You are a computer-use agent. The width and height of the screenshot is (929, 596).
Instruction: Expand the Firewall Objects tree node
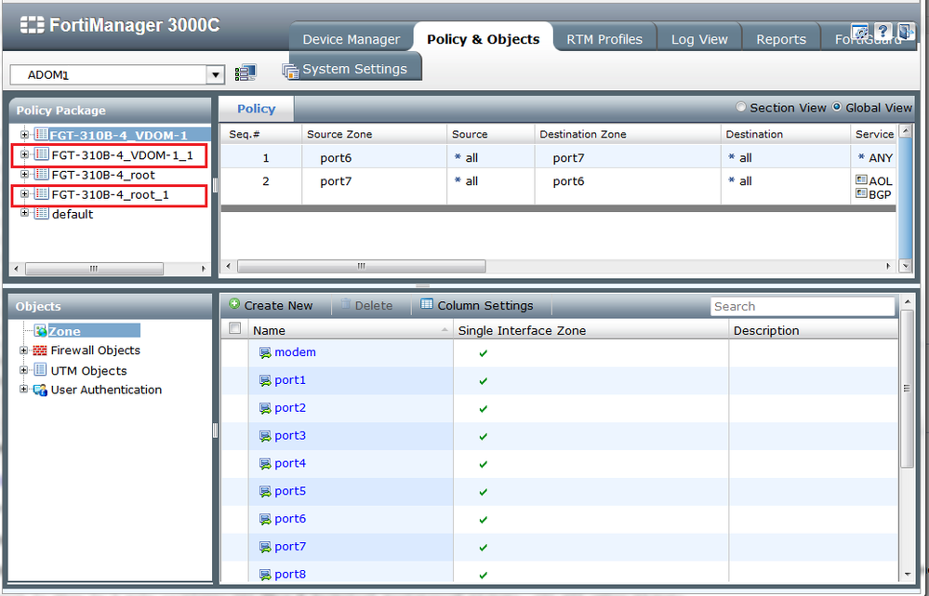pos(23,351)
